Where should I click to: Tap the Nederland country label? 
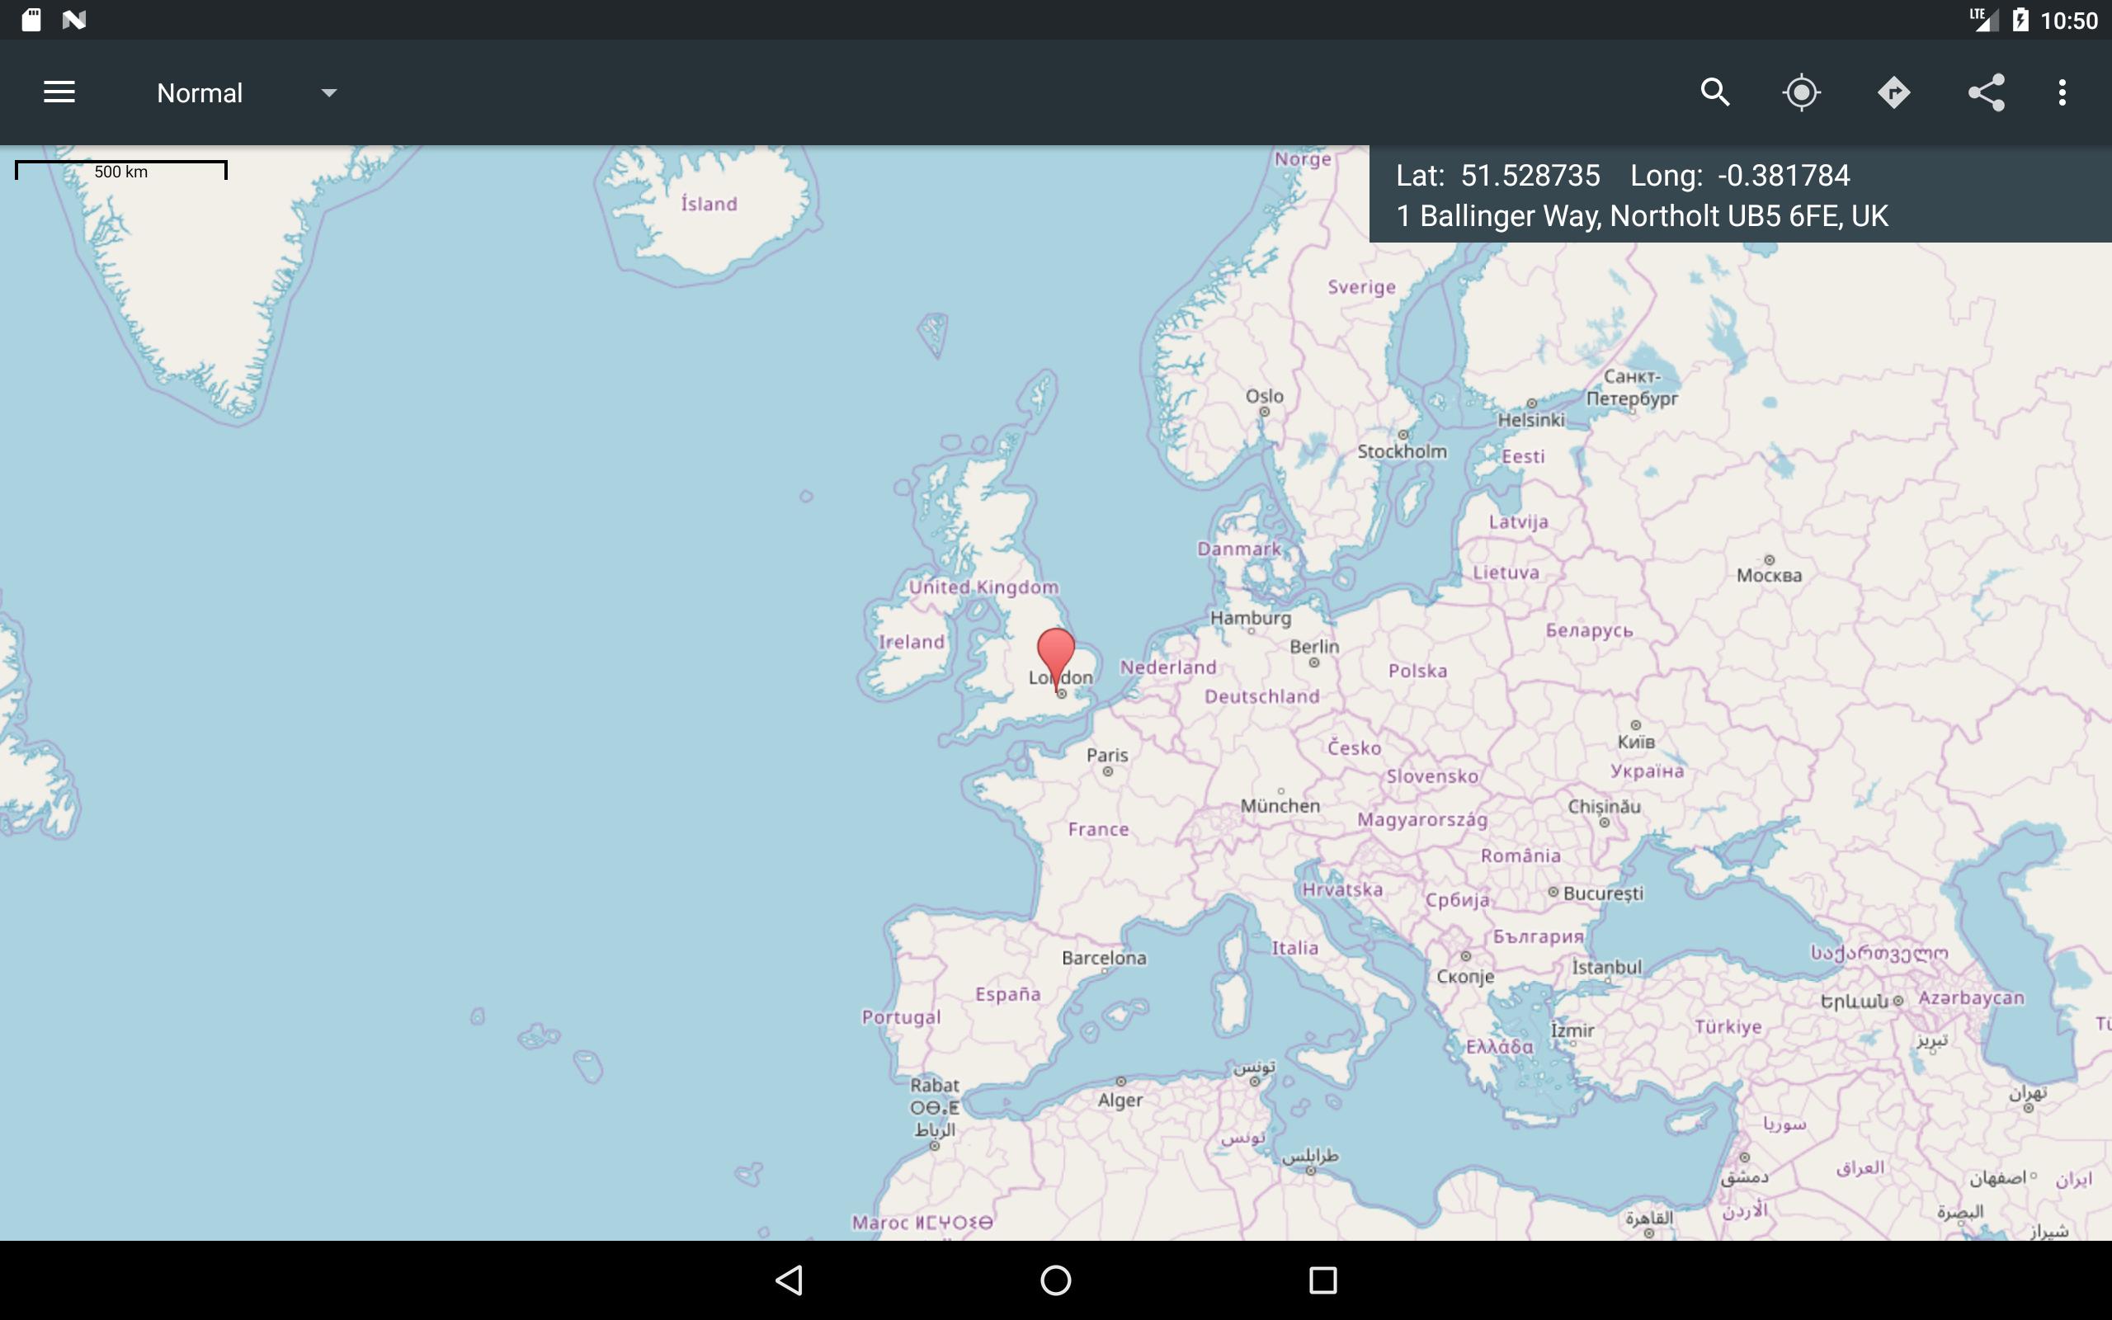click(x=1168, y=668)
